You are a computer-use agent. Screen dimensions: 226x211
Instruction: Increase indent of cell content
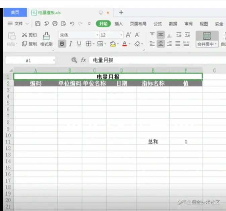187,35
